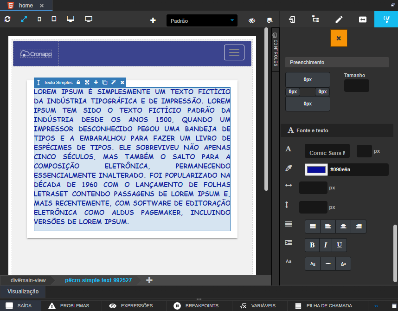398x311 pixels.
Task: Open the SAÍDA panel
Action: 20,306
